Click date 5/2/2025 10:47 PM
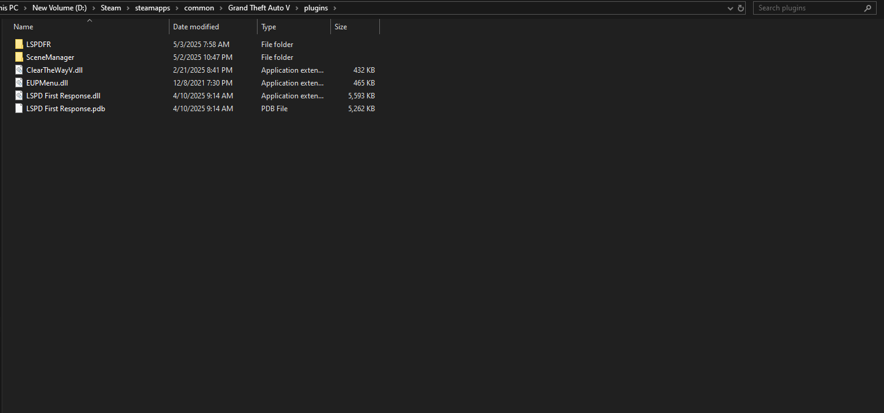The height and width of the screenshot is (413, 884). (202, 57)
